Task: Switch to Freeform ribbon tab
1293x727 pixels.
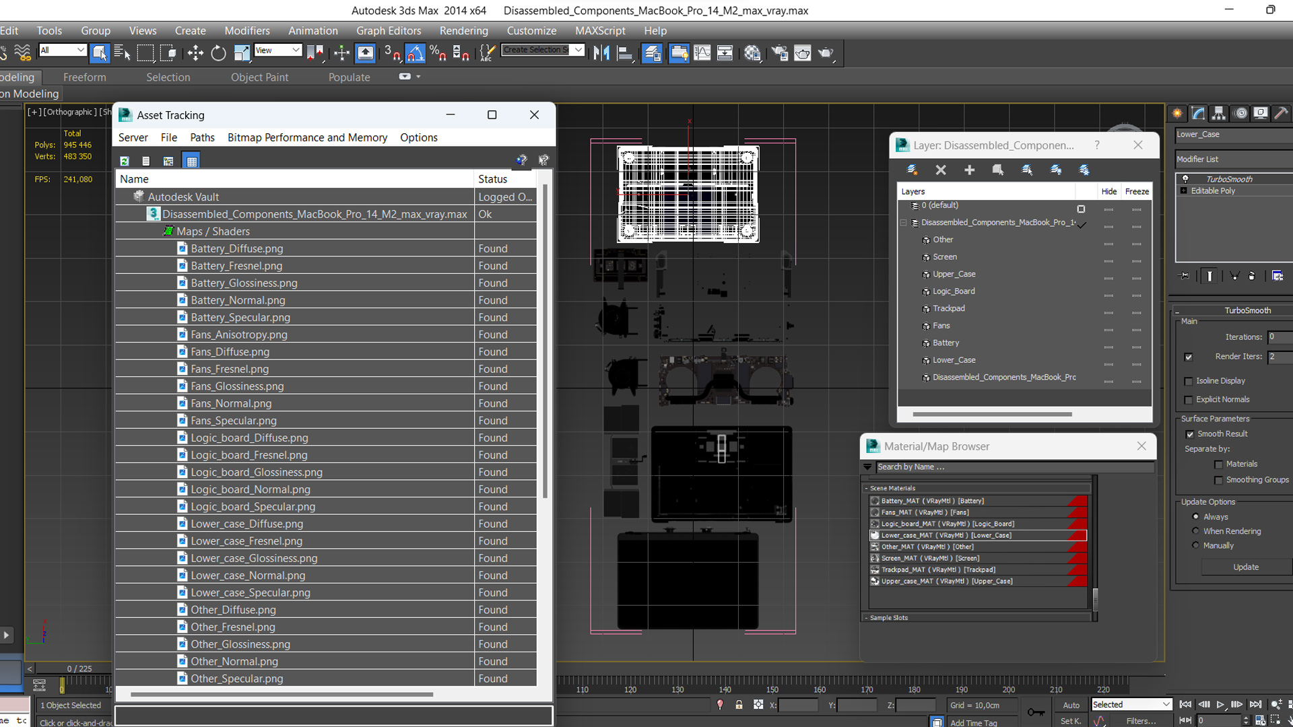Action: (x=84, y=77)
